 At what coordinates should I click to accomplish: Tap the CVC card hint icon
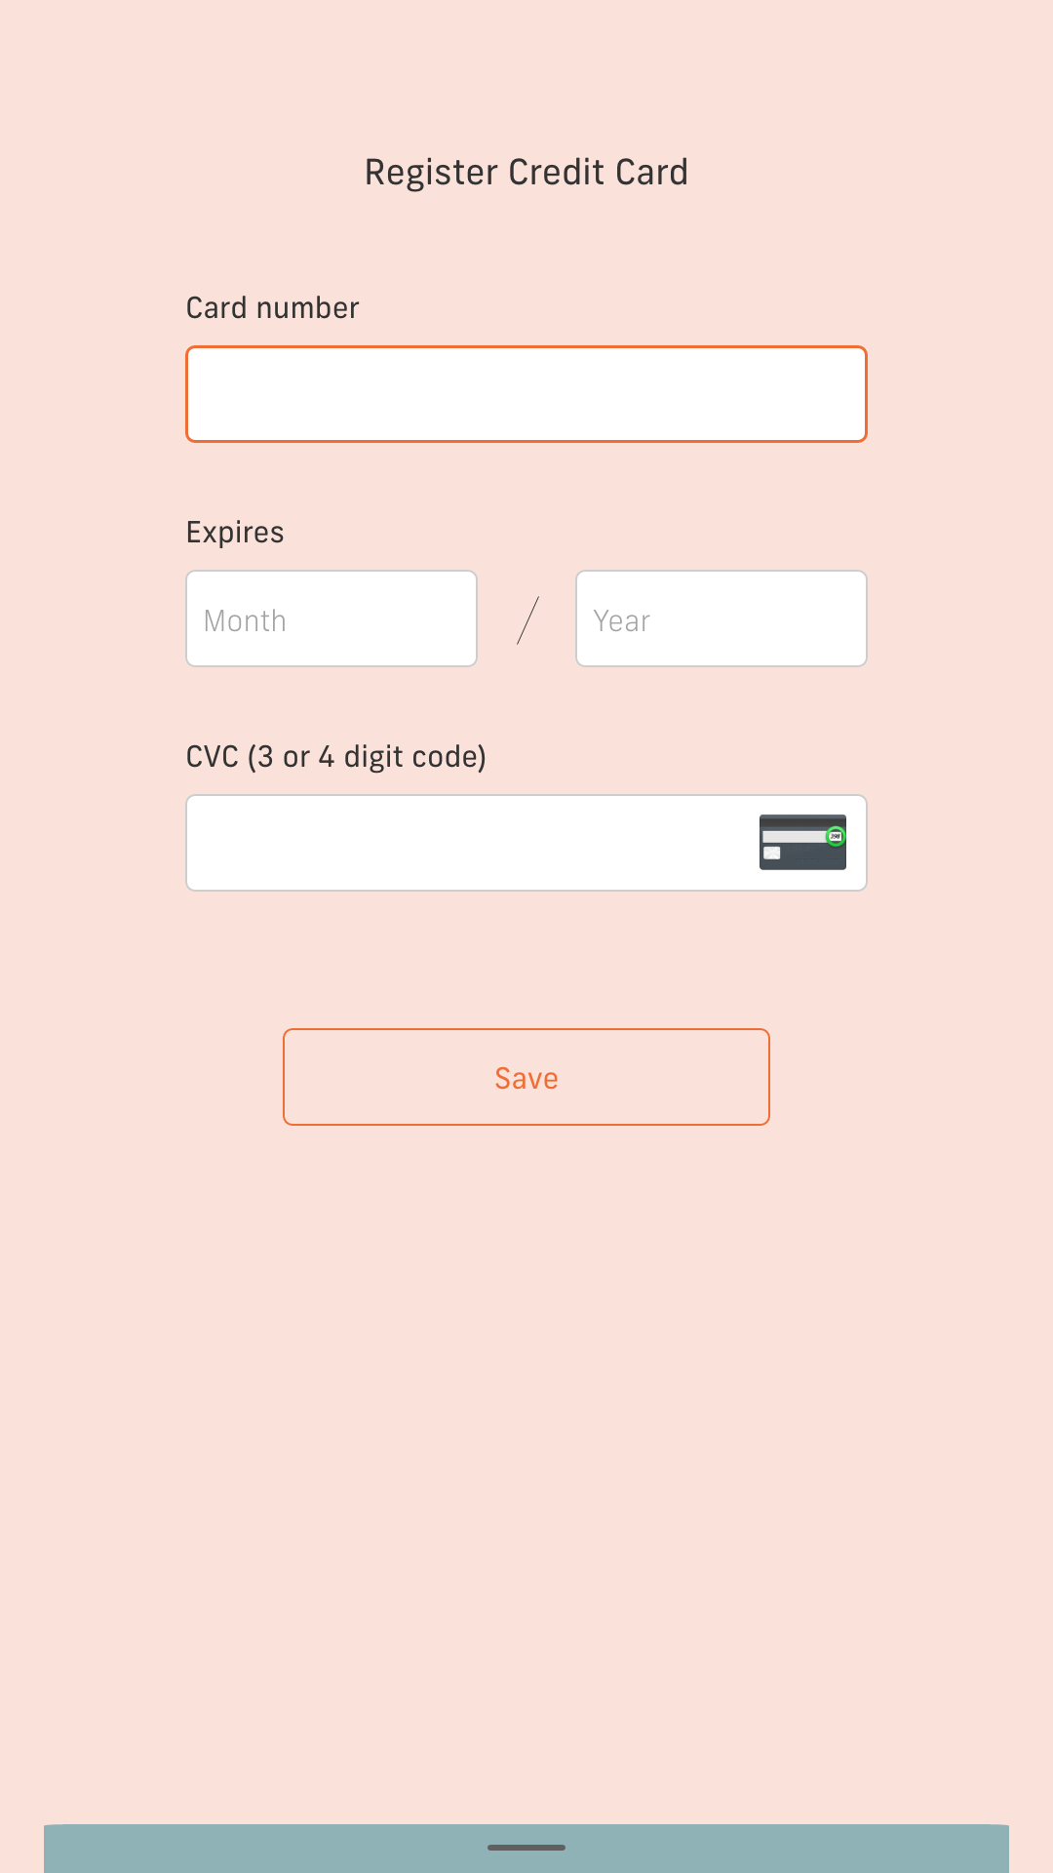click(x=802, y=842)
